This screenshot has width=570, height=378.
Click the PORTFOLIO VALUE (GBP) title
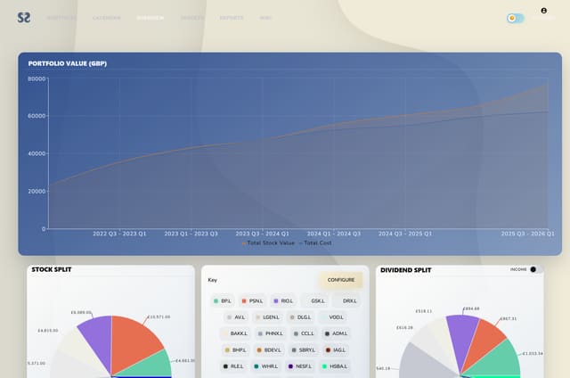[x=68, y=63]
